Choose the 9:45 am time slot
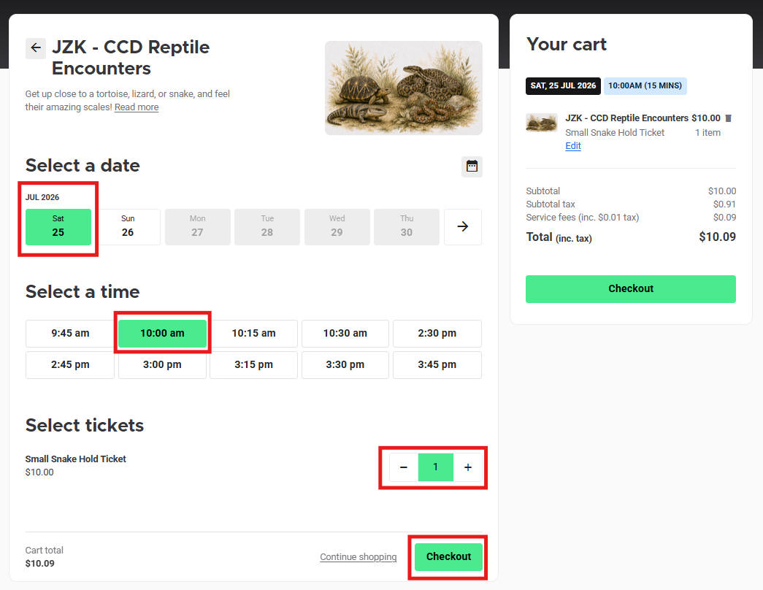This screenshot has width=763, height=590. [x=70, y=334]
